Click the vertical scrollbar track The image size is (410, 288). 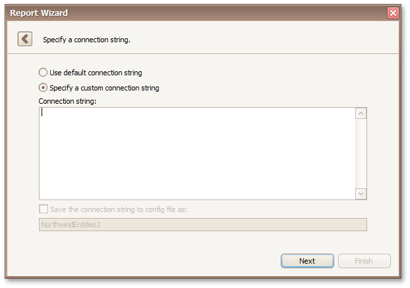pos(361,153)
